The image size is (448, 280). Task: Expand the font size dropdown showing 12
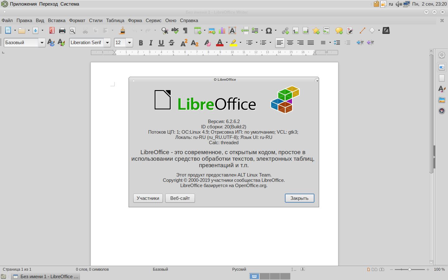coord(130,43)
